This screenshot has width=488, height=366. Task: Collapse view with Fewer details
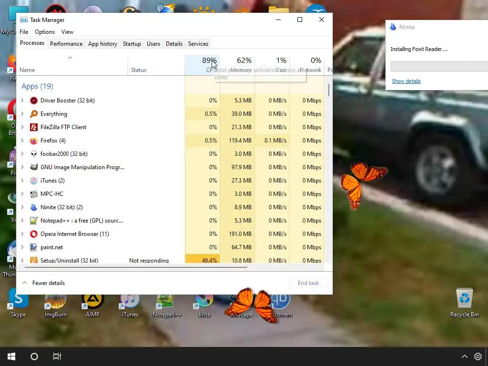(x=43, y=283)
